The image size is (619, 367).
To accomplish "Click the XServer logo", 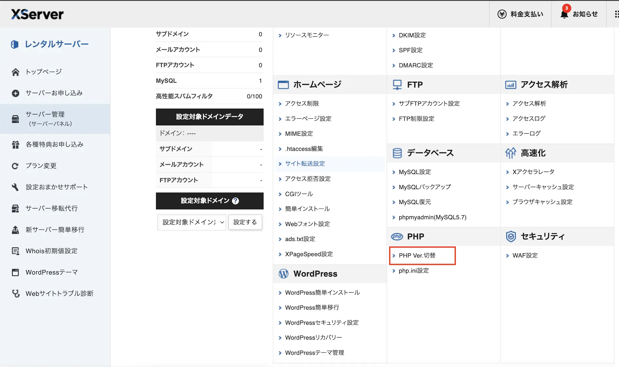I will tap(37, 14).
